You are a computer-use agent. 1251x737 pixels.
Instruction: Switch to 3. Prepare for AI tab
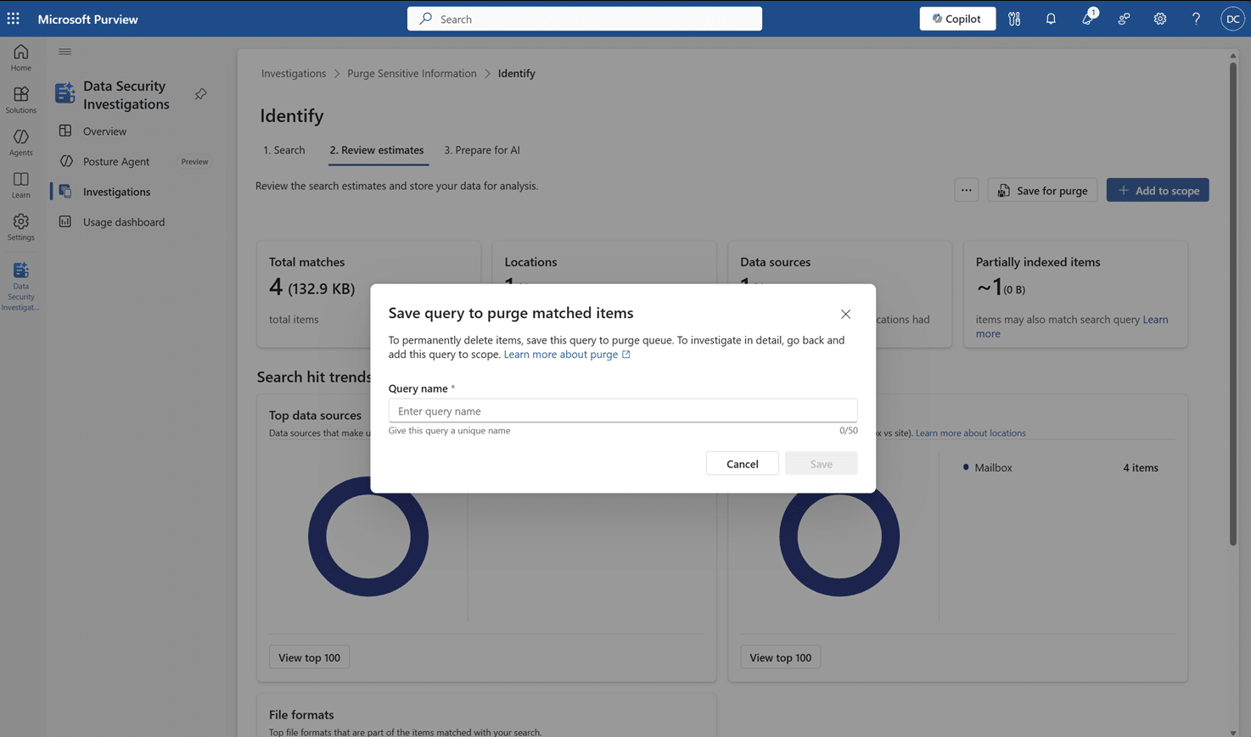pos(482,150)
